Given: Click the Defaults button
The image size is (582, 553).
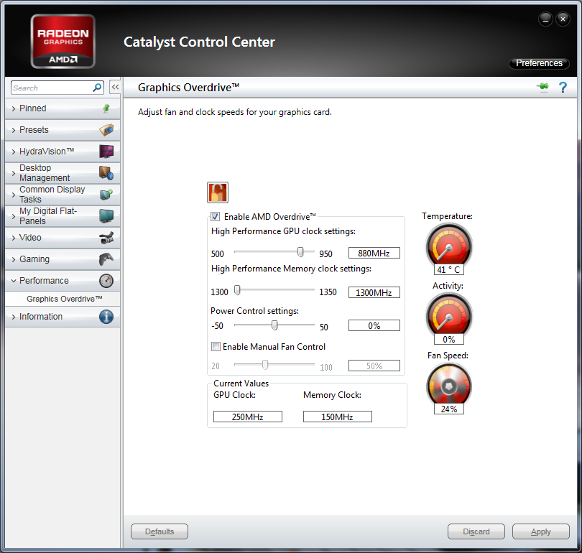Looking at the screenshot, I should coord(160,531).
